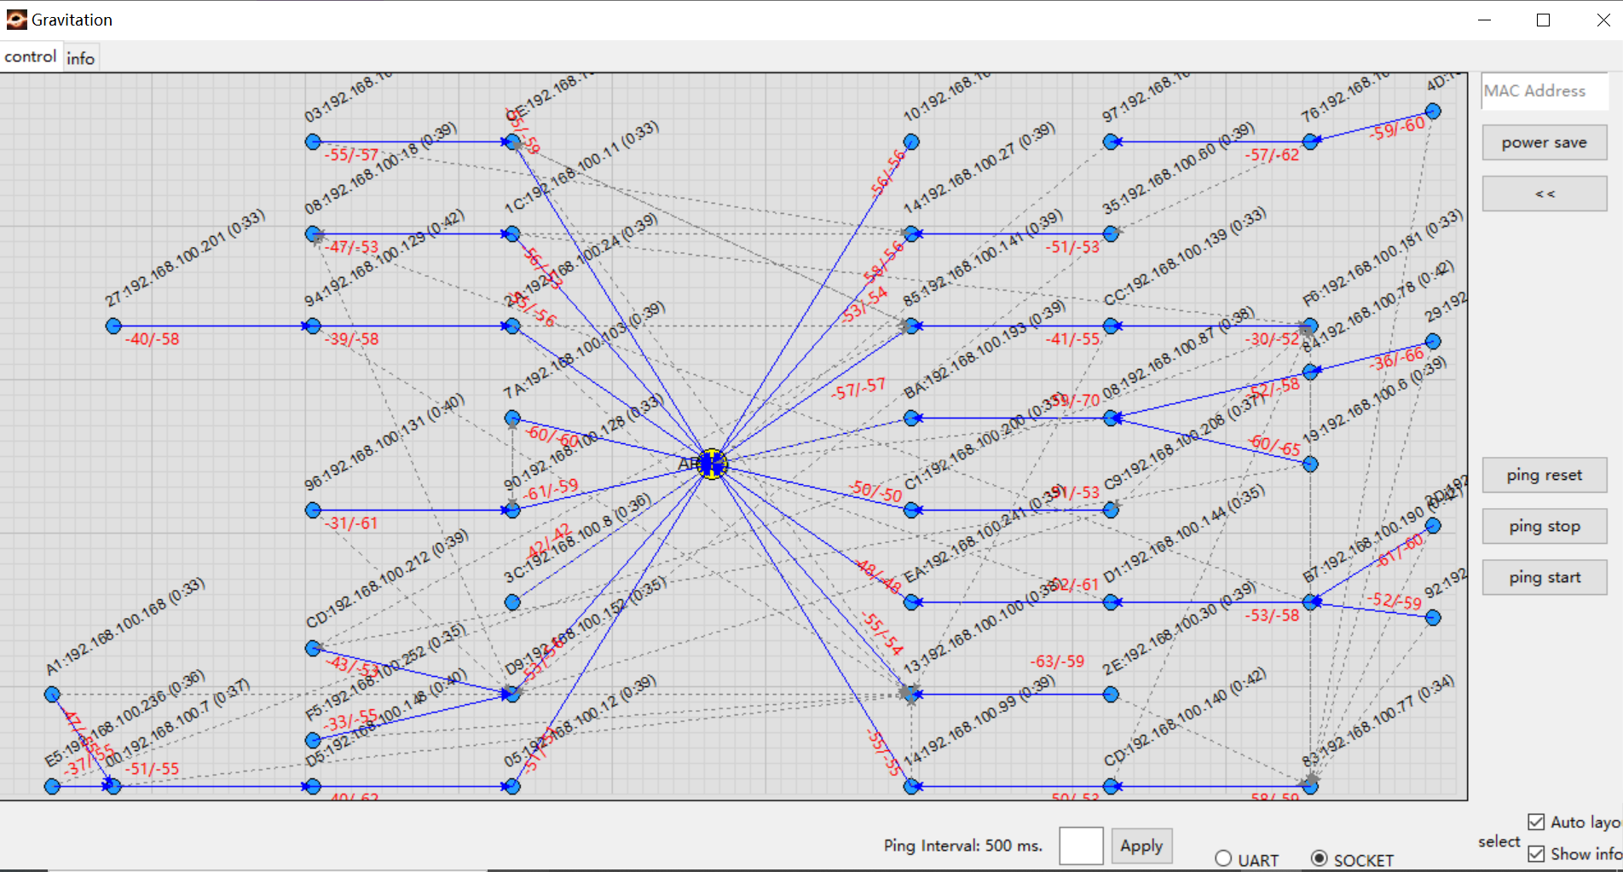Click the yellow central AP node

point(712,465)
